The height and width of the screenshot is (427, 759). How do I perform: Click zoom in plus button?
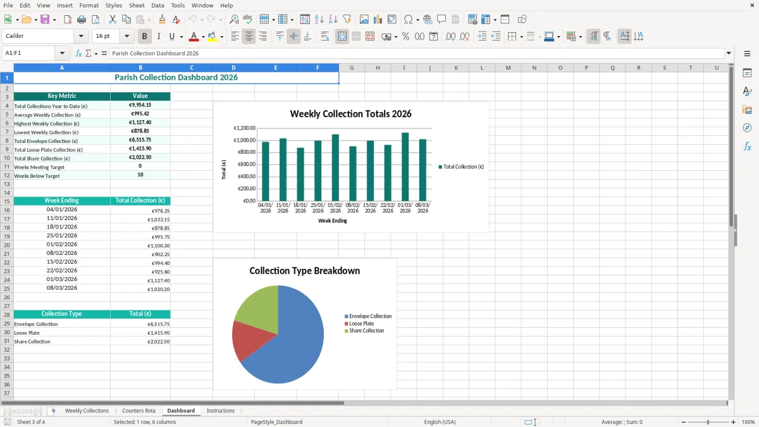pyautogui.click(x=734, y=422)
